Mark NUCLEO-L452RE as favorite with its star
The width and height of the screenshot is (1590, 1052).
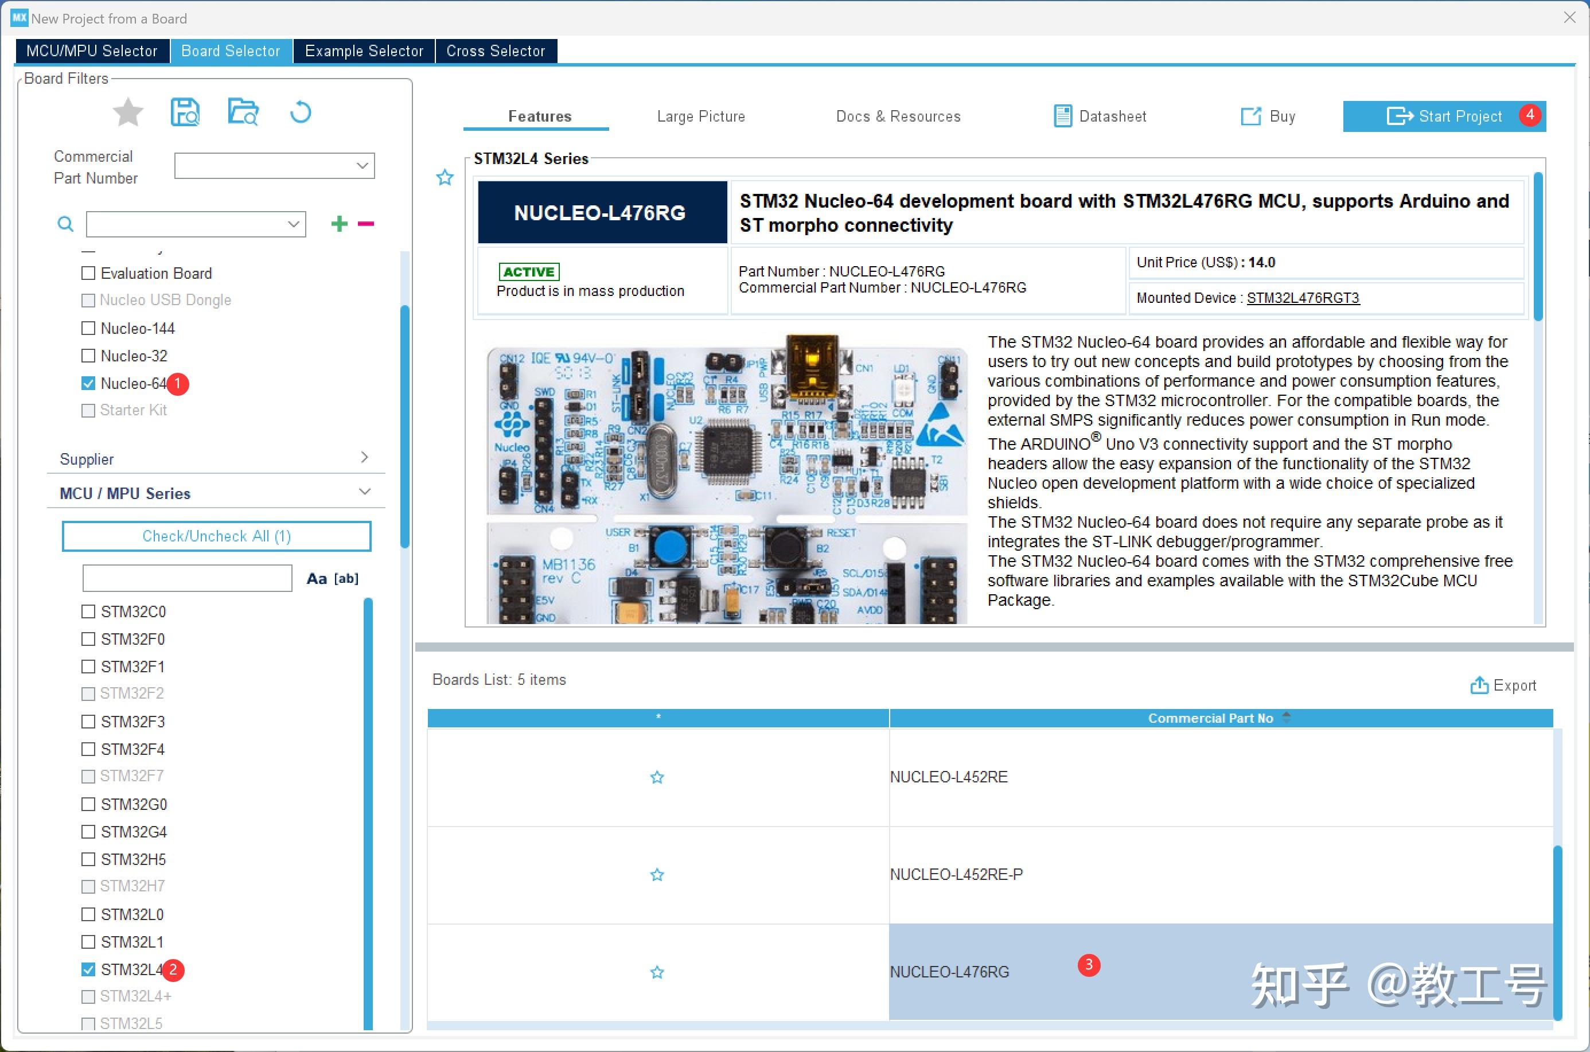(657, 777)
